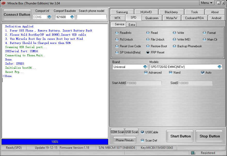The width and height of the screenshot is (227, 156).
Task: Expand the Models SPD7720/02 EMMC dropdown
Action: [220, 67]
